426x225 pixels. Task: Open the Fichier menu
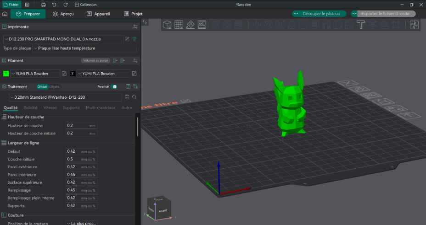[x=11, y=5]
